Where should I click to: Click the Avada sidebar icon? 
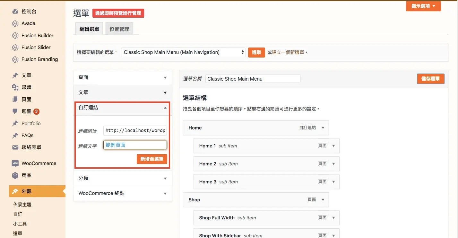point(15,23)
